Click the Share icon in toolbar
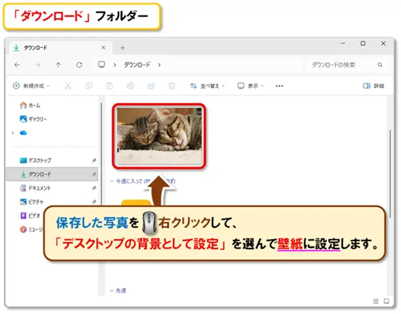The image size is (401, 314). coord(151,86)
